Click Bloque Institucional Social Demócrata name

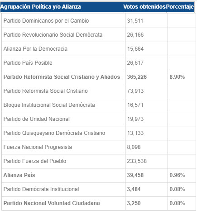tap(49, 105)
